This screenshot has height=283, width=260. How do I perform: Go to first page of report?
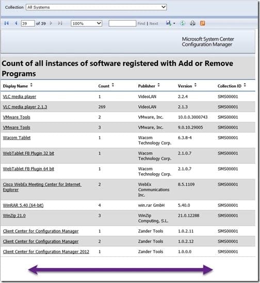7,23
